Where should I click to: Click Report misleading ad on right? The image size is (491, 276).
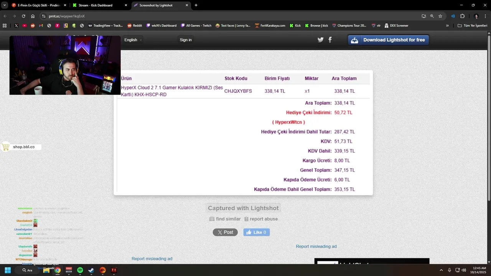(316, 246)
